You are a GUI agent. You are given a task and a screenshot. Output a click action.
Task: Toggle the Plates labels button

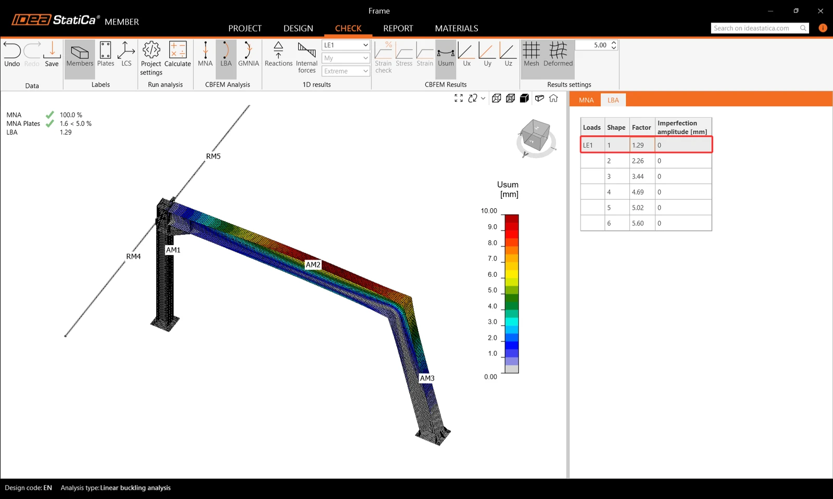105,54
